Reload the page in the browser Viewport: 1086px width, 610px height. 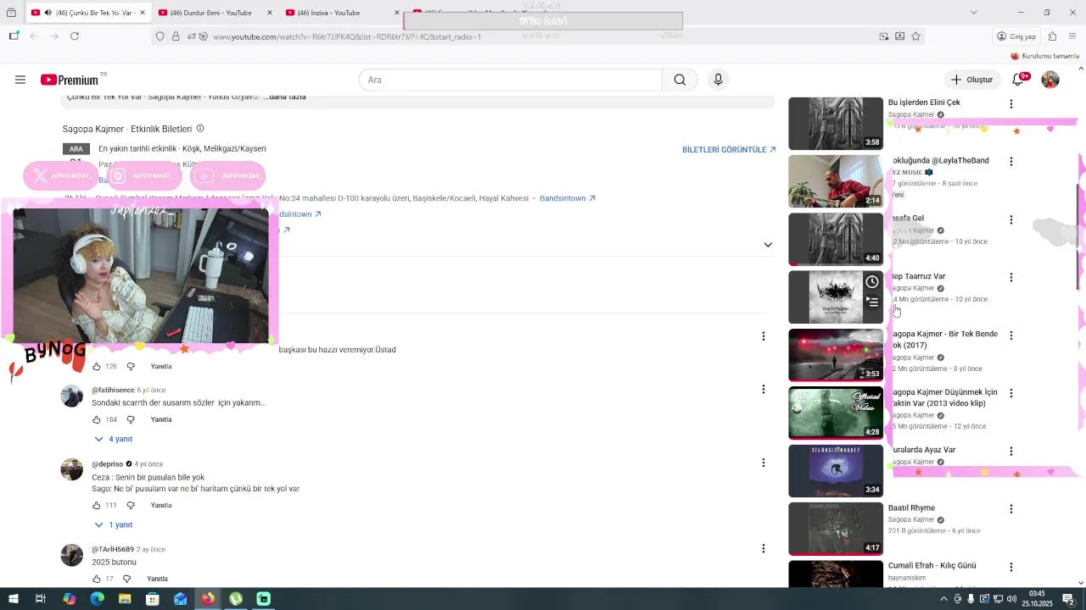click(75, 36)
